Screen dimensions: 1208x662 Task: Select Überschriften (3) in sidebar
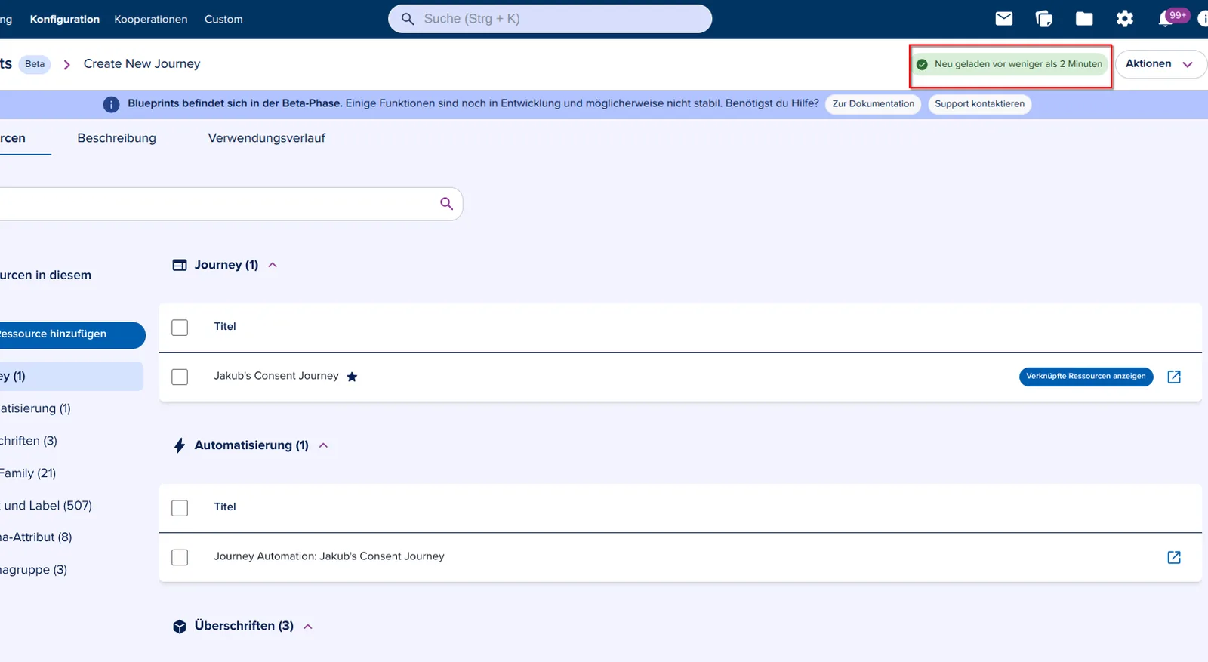[29, 441]
